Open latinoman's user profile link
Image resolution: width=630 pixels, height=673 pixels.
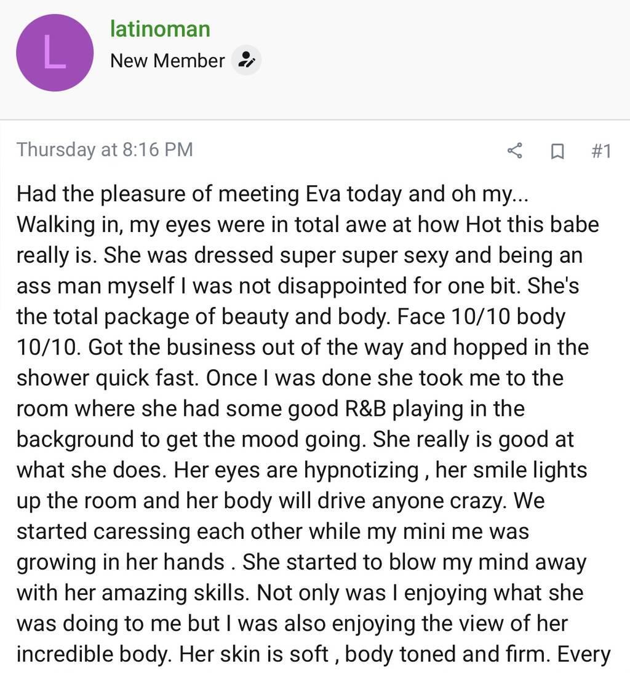click(160, 28)
